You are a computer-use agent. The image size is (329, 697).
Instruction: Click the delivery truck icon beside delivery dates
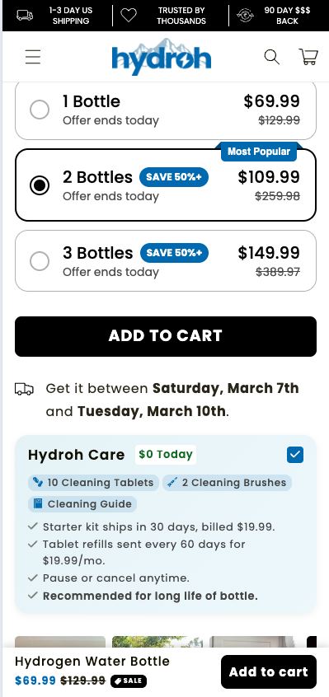coord(24,389)
